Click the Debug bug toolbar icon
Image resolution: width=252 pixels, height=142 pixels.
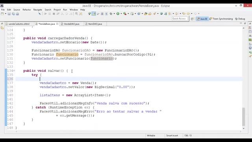coord(111,14)
